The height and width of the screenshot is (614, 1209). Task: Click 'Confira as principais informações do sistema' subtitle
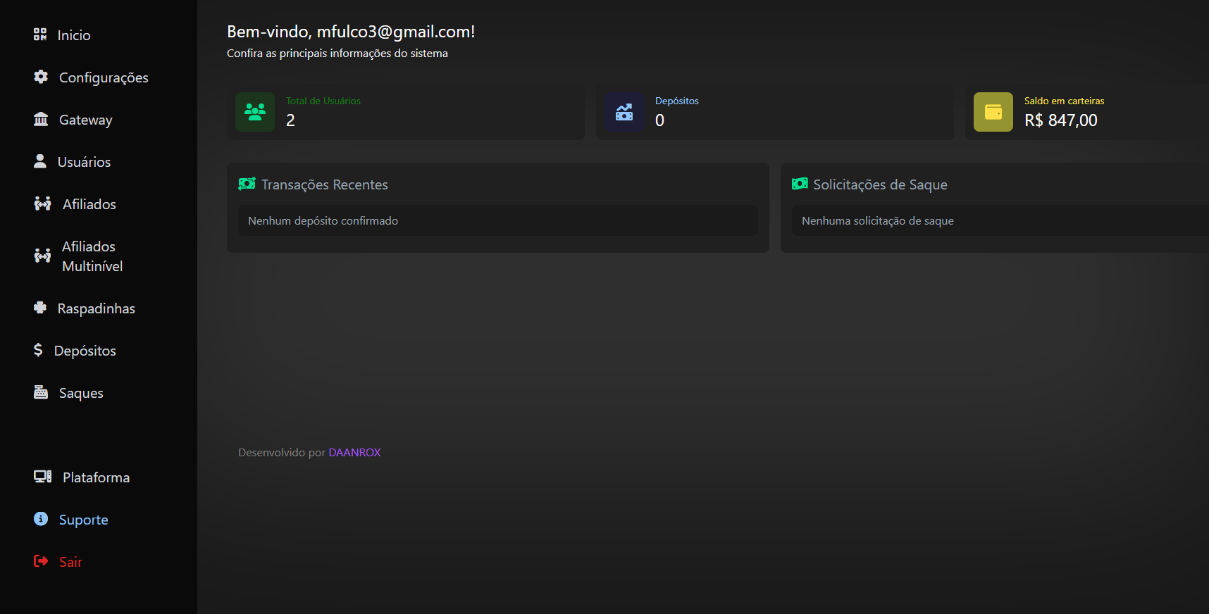[337, 54]
